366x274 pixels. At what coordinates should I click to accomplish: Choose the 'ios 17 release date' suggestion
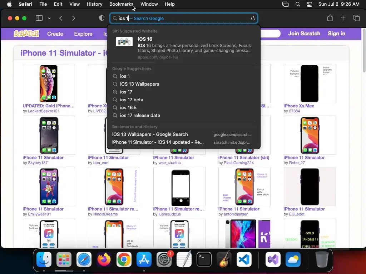coord(184,115)
